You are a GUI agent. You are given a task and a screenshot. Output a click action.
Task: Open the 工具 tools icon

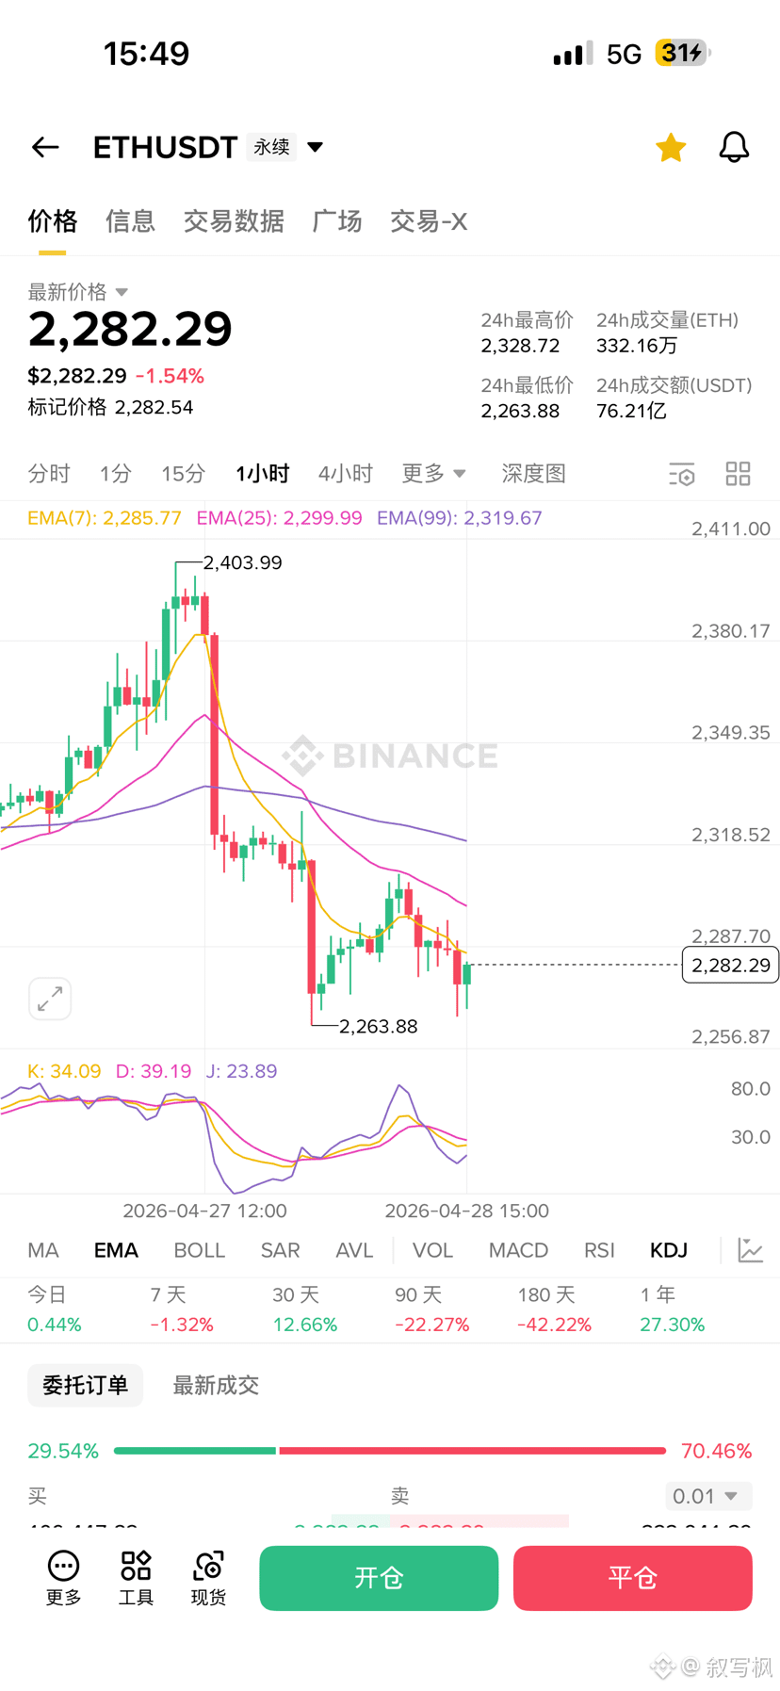coord(136,1577)
